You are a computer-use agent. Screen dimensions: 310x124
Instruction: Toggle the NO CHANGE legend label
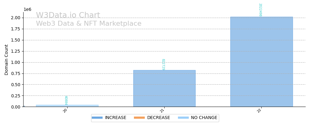click(x=204, y=118)
